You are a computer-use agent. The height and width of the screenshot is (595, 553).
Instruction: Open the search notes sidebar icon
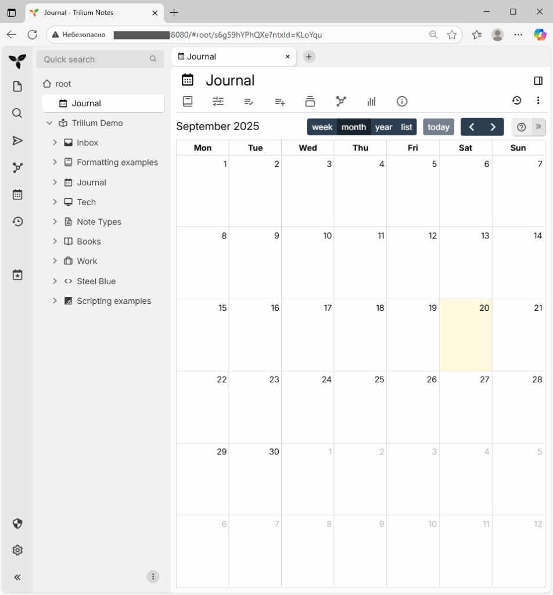17,113
